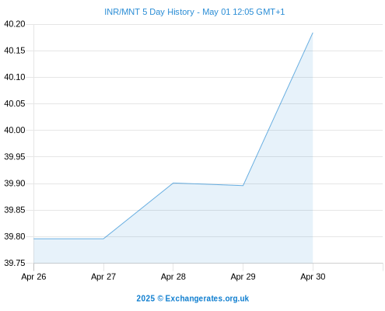The height and width of the screenshot is (311, 385).
Task: Open the Exchangerates.org.uk copyright link
Action: pos(193,299)
